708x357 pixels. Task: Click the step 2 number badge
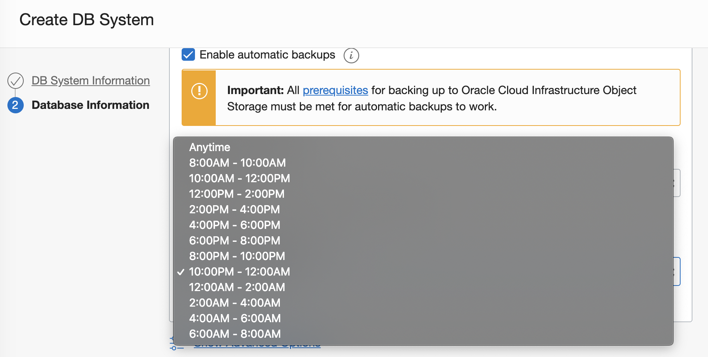(16, 105)
